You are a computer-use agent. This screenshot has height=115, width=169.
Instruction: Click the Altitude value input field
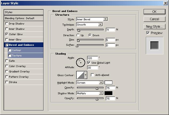[x=93, y=68]
